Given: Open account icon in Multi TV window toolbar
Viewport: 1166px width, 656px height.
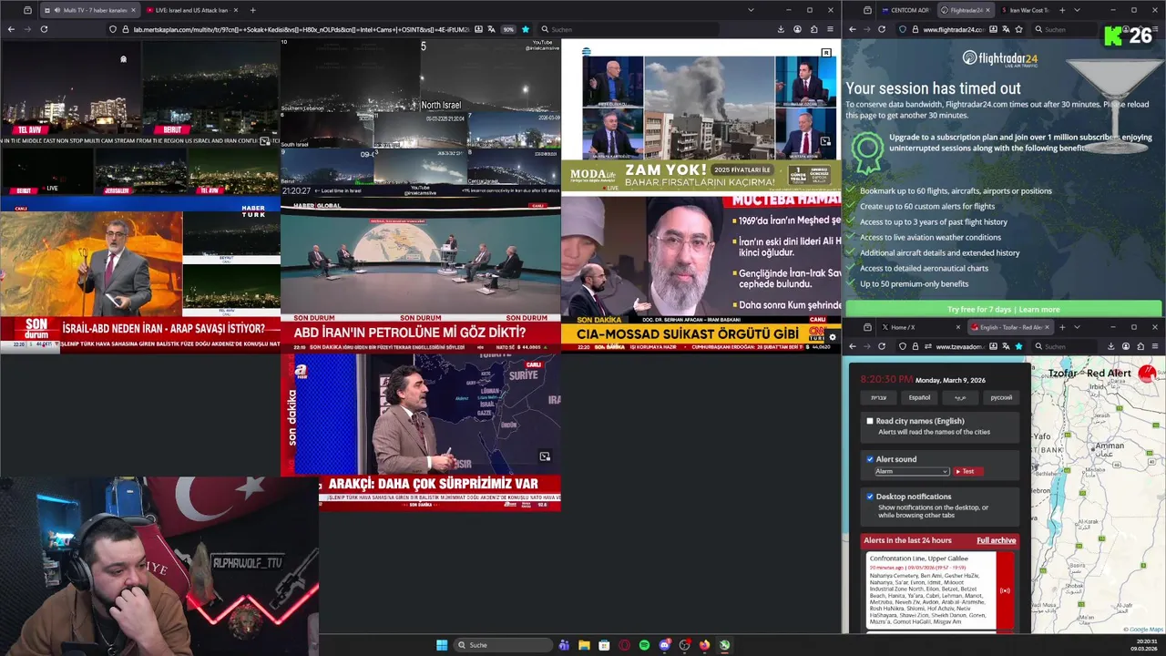Looking at the screenshot, I should (x=797, y=29).
